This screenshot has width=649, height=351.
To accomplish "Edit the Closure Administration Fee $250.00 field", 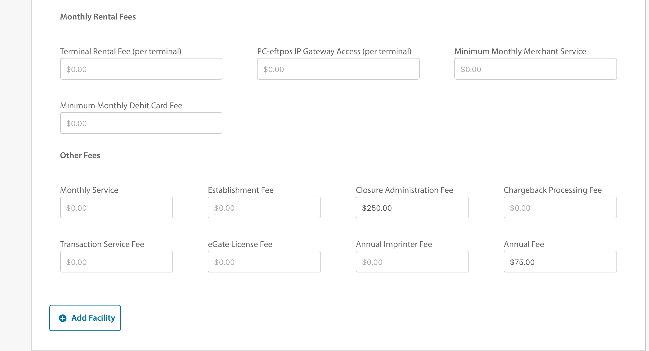I will click(x=412, y=208).
